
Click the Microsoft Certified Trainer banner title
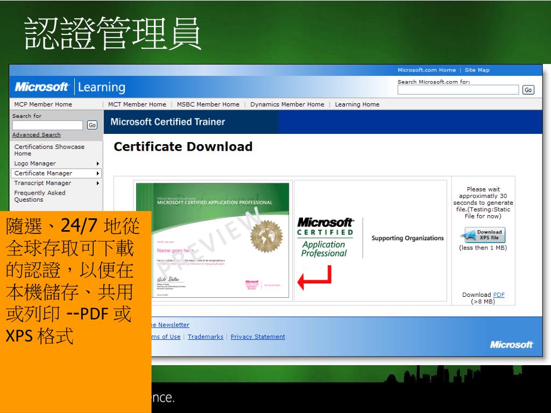[x=168, y=122]
